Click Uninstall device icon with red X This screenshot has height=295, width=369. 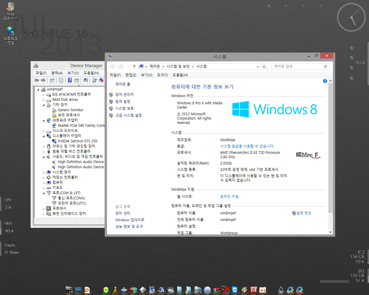coord(101,80)
